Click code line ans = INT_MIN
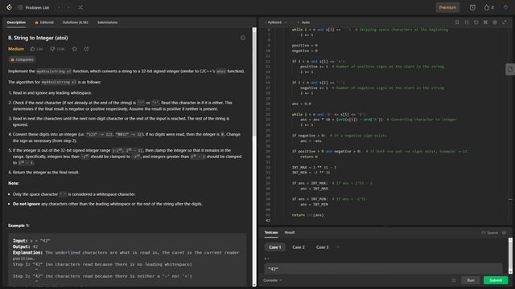 pyautogui.click(x=314, y=205)
